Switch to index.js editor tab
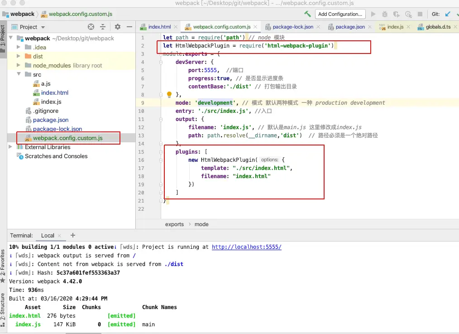 (x=395, y=27)
